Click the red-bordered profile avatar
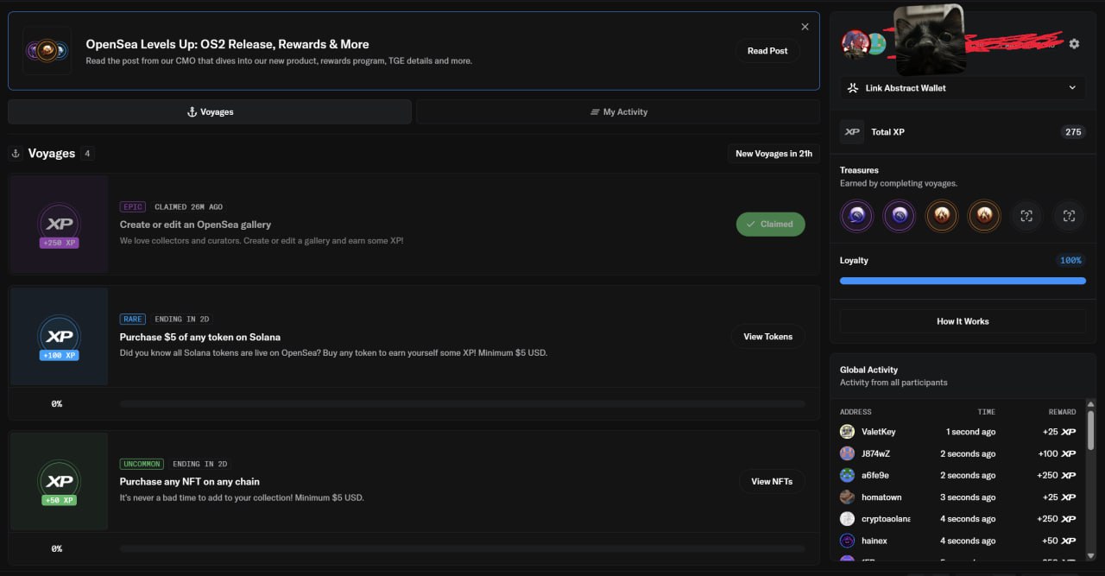Screen dimensions: 1105x576 (856, 44)
